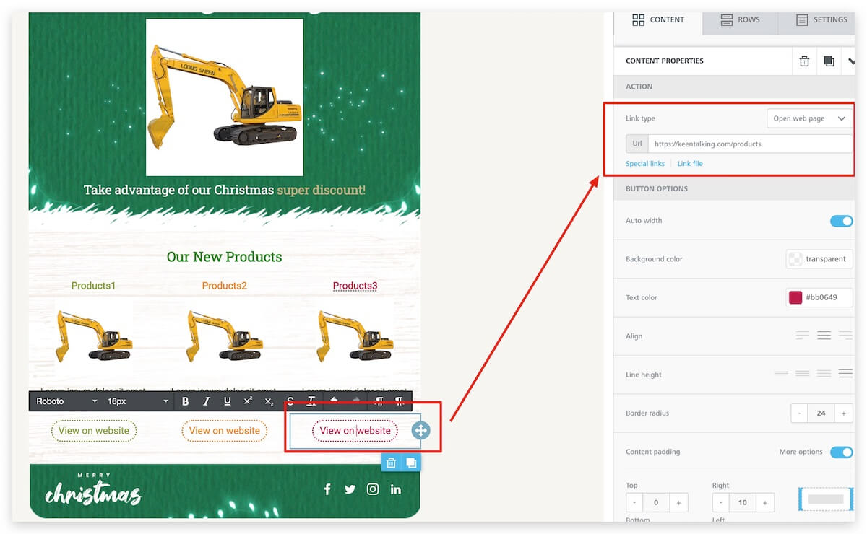Click the blue move handle on selected button
Viewport: 867px width, 534px height.
pos(420,431)
